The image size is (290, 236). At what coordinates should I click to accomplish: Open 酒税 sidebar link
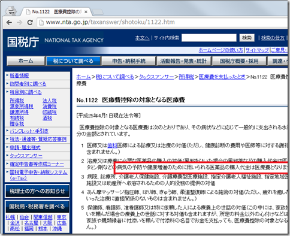pyautogui.click(x=47, y=118)
